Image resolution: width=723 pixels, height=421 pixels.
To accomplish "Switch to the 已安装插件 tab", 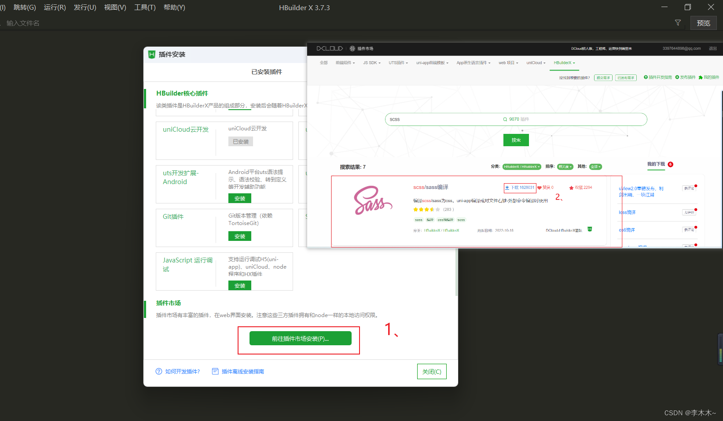I will 267,72.
